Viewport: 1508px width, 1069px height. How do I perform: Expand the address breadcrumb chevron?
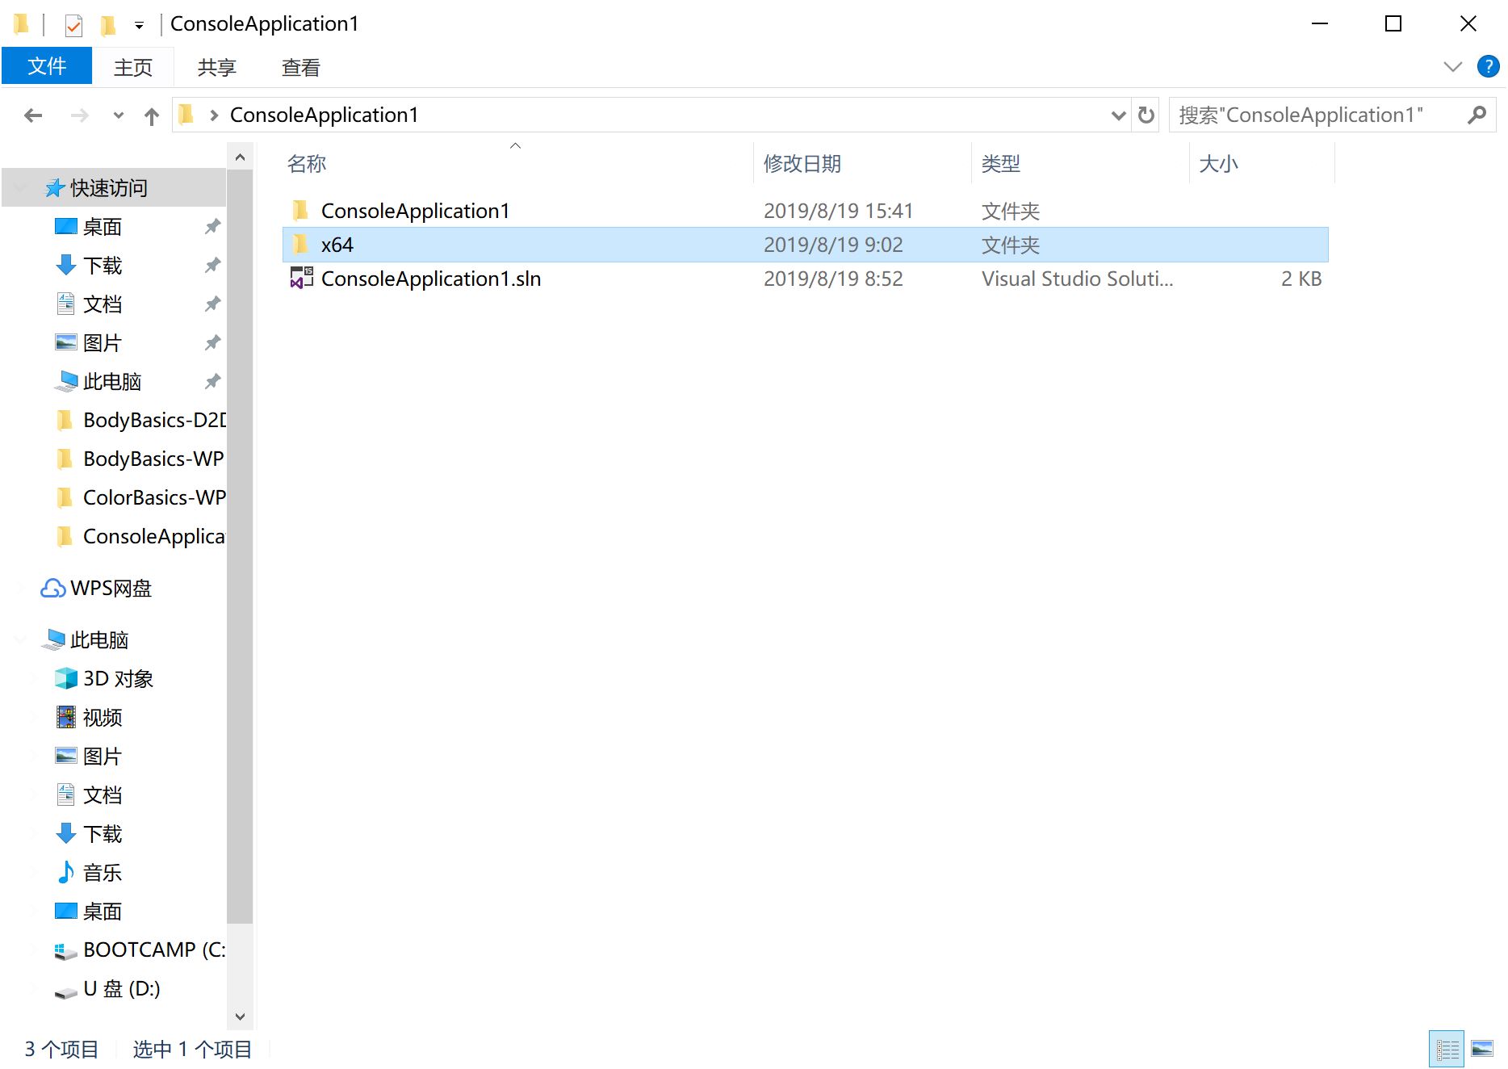214,115
